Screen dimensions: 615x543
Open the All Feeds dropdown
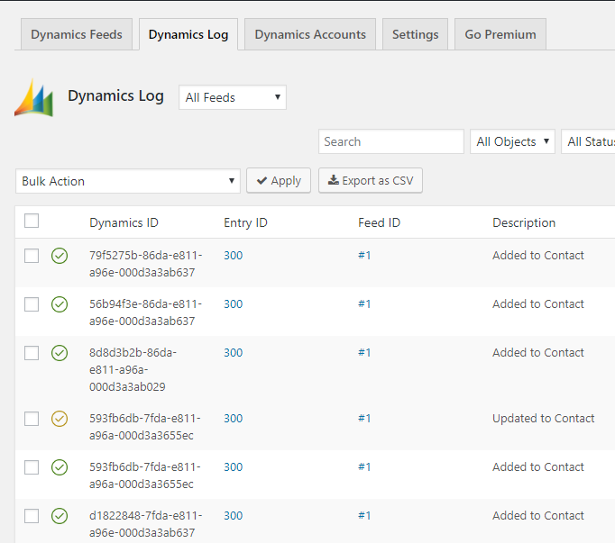click(x=233, y=97)
